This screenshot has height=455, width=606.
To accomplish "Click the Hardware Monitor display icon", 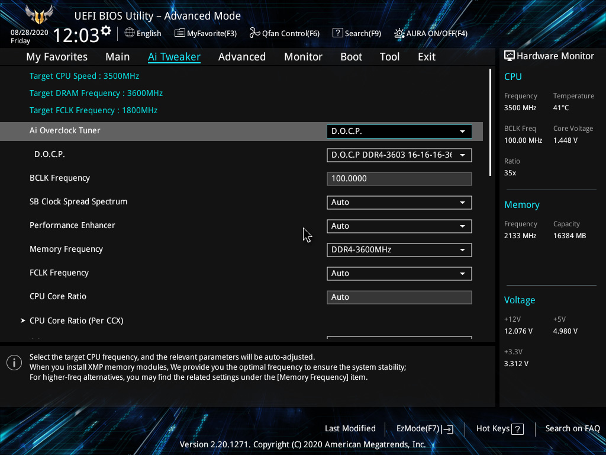I will (x=510, y=56).
